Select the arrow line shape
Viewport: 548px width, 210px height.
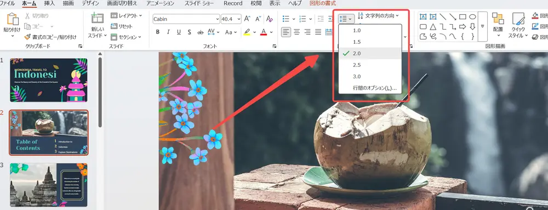click(453, 17)
